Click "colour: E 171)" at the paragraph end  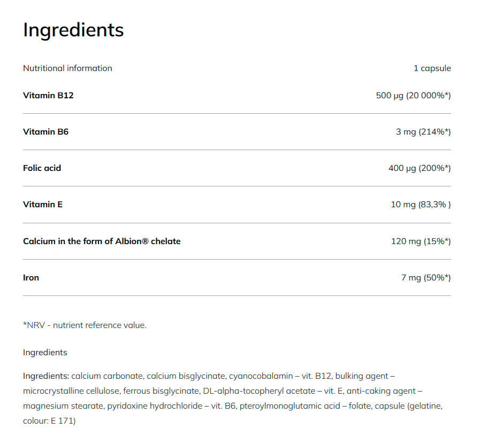pos(49,421)
